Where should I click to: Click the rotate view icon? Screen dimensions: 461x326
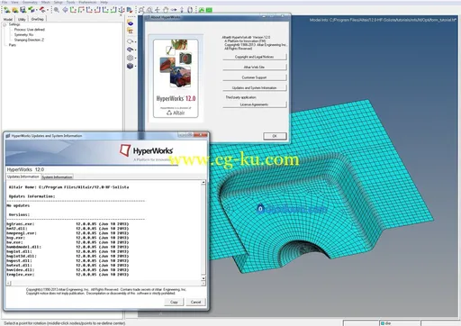coord(190,10)
